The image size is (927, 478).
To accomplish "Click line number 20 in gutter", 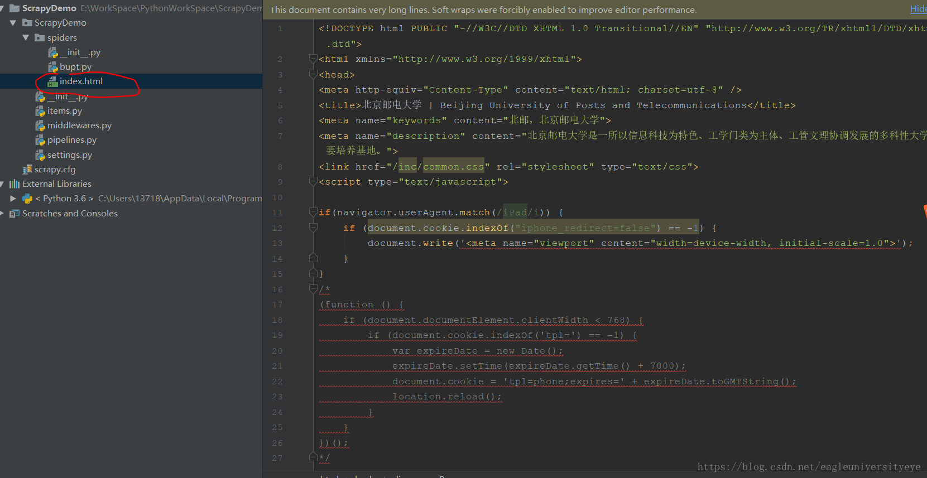I will pos(277,351).
